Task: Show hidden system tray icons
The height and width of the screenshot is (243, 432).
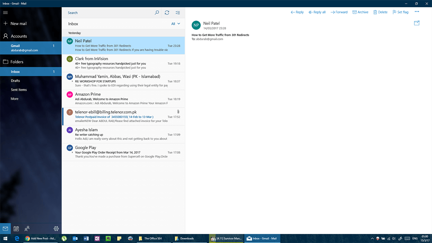Action: pyautogui.click(x=372, y=238)
